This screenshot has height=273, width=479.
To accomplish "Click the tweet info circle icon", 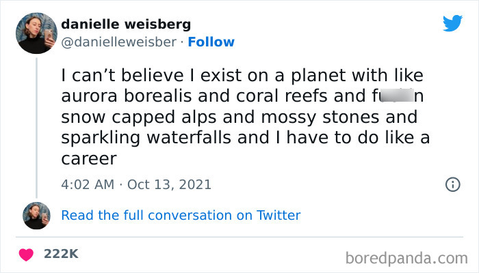I will coord(452,184).
